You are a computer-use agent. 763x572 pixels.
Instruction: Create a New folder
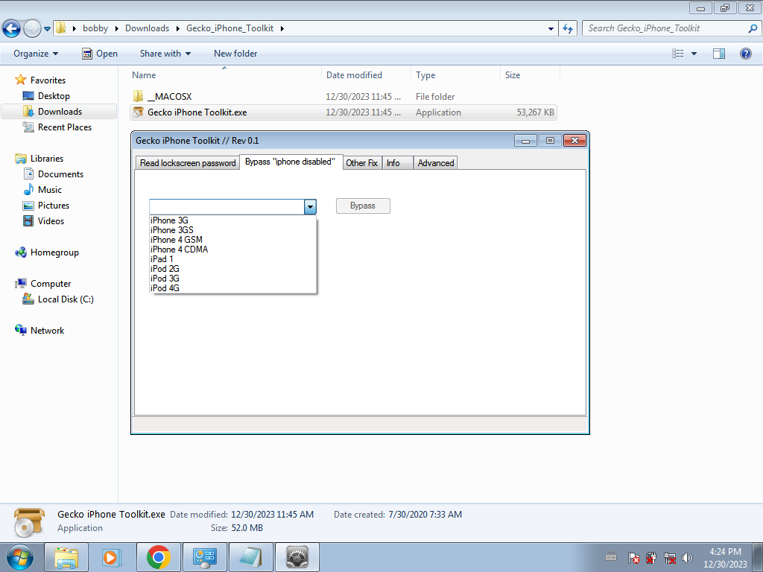235,54
